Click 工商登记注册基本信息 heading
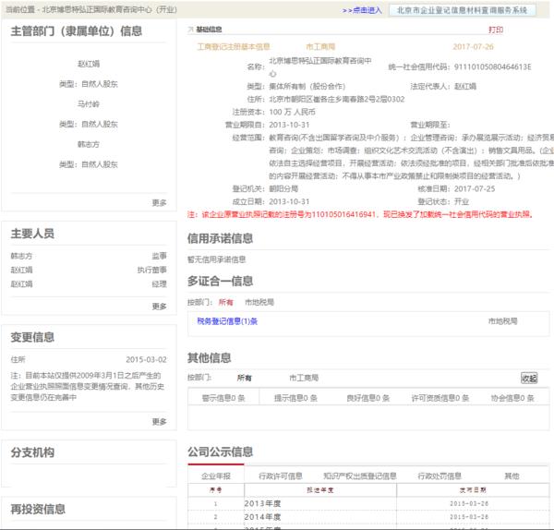554x530 pixels. (x=234, y=45)
